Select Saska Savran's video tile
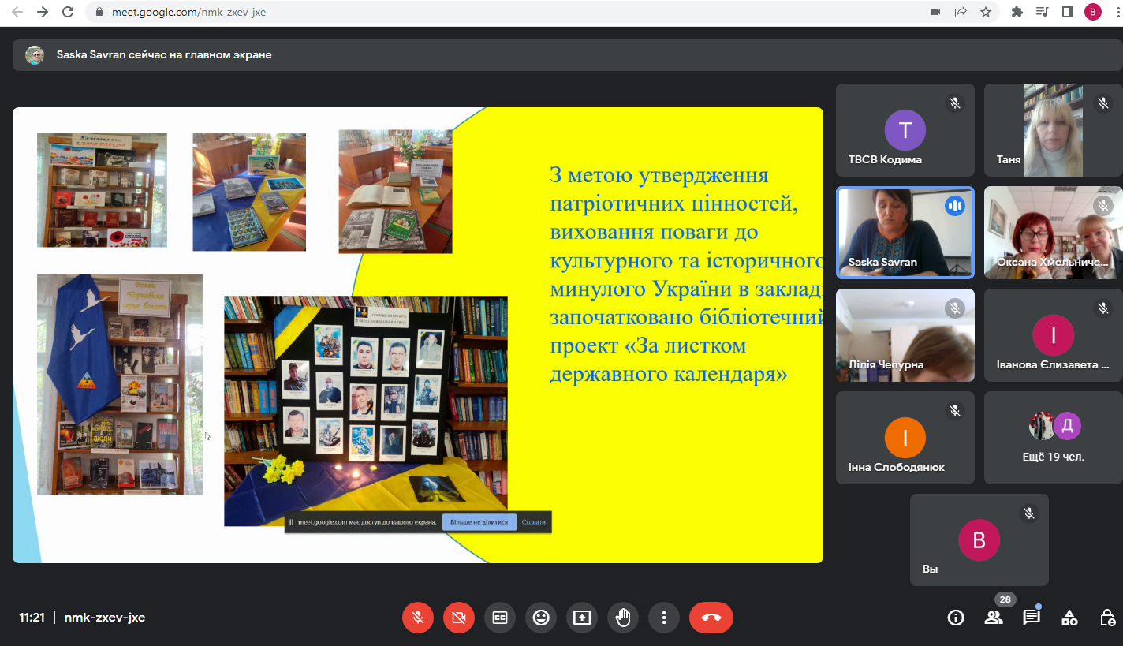The image size is (1123, 646). [905, 233]
